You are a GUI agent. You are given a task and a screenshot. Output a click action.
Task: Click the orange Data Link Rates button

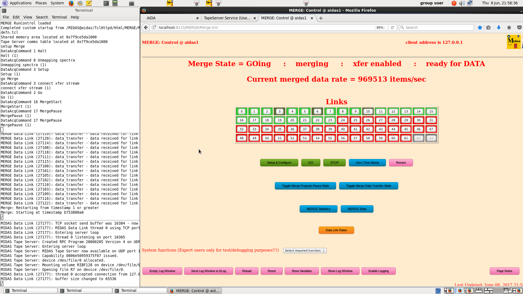[336, 230]
